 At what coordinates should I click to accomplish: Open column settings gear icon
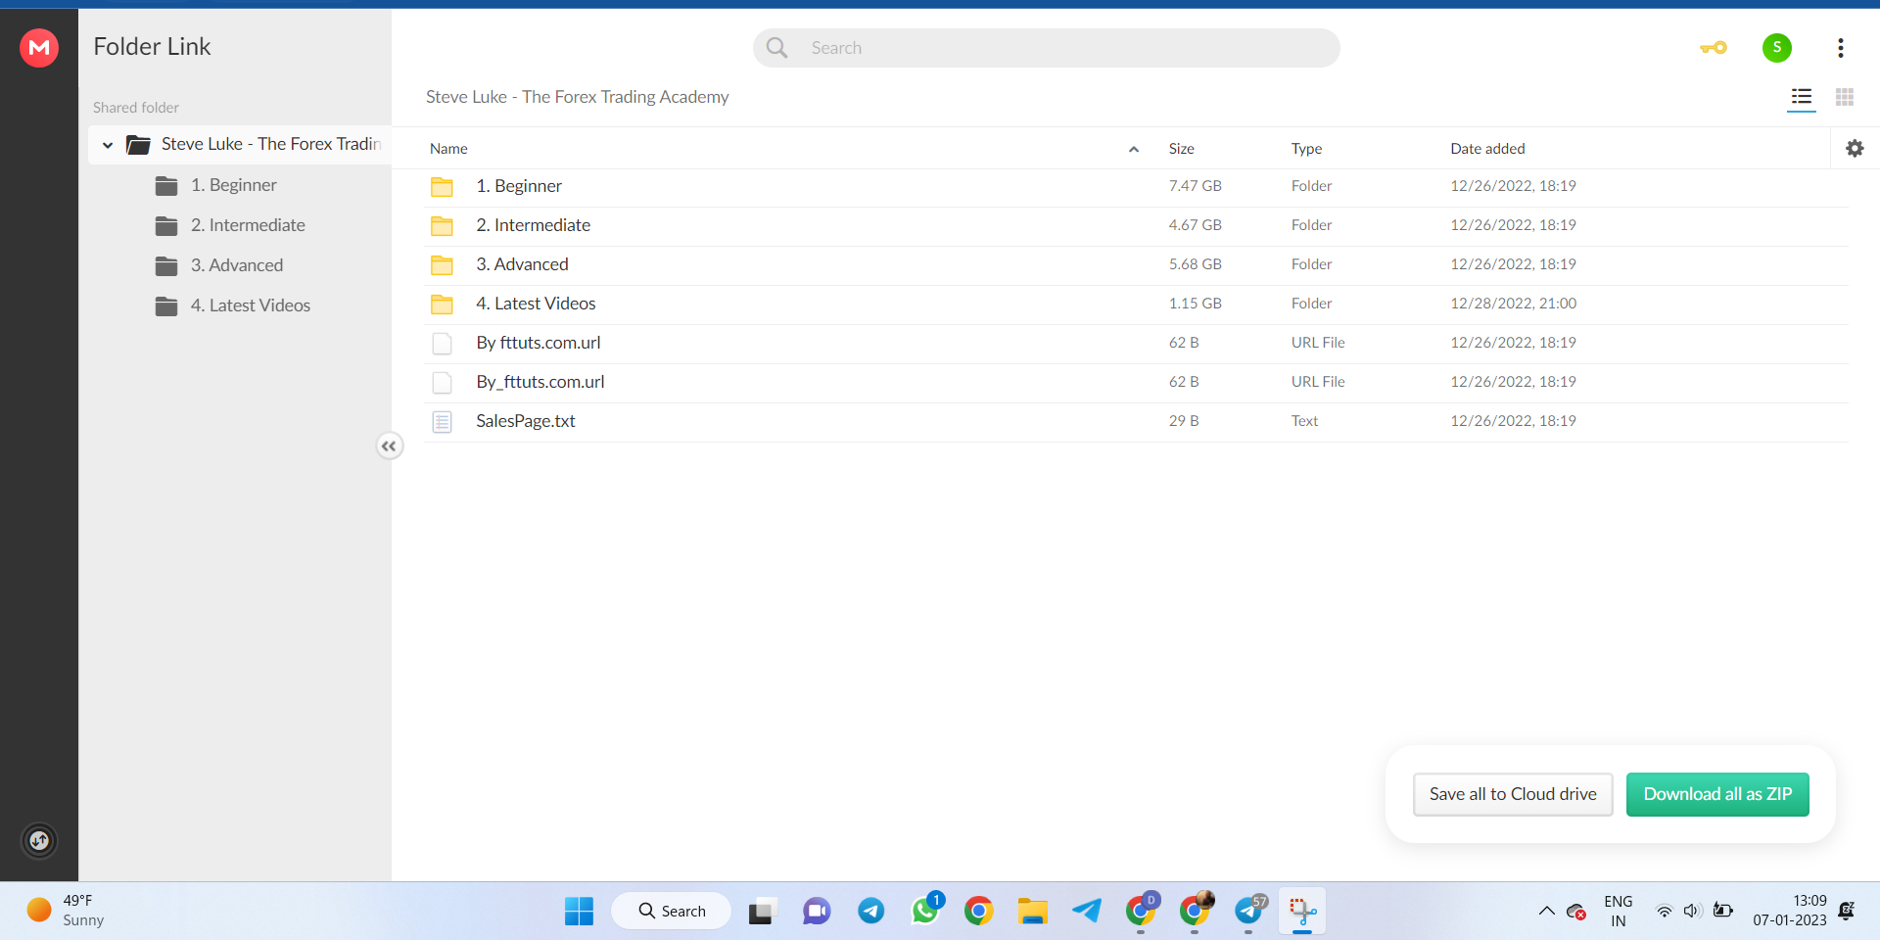(x=1855, y=149)
